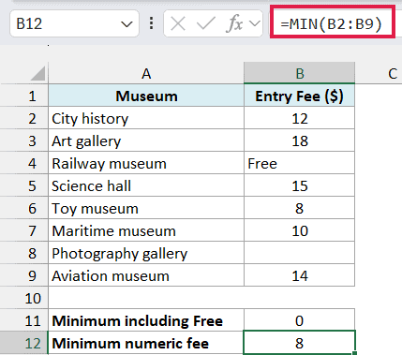This screenshot has height=355, width=402.
Task: Select column A header
Action: 146,74
